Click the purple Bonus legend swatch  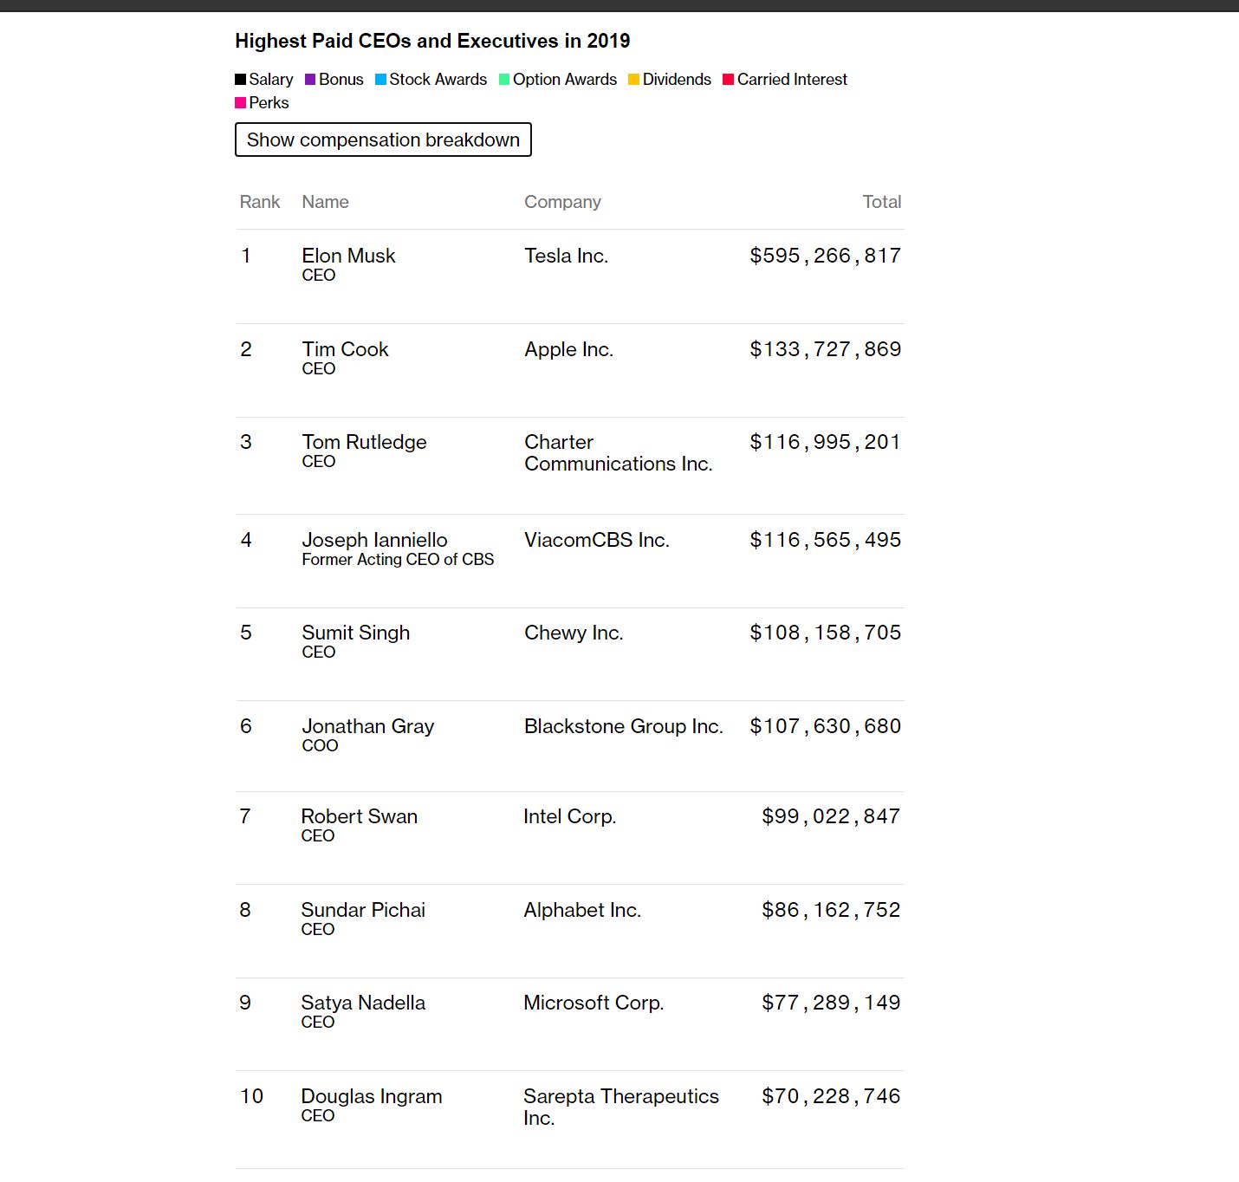tap(310, 80)
